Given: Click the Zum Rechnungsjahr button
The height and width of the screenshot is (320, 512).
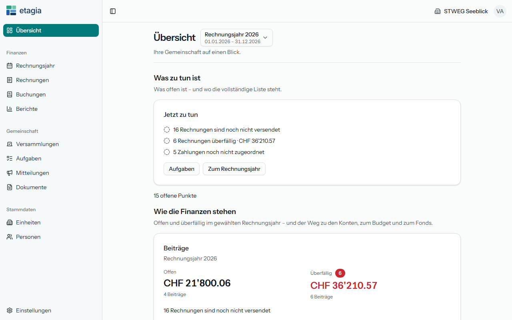Looking at the screenshot, I should 234,169.
